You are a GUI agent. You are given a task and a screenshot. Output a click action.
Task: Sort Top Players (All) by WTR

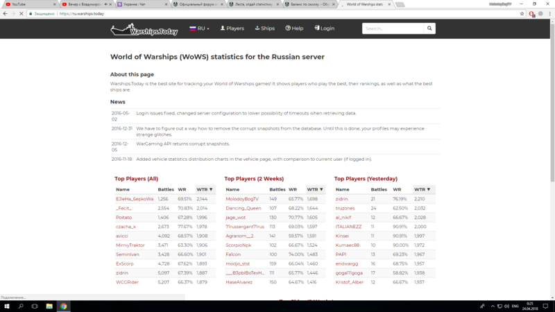(205, 189)
